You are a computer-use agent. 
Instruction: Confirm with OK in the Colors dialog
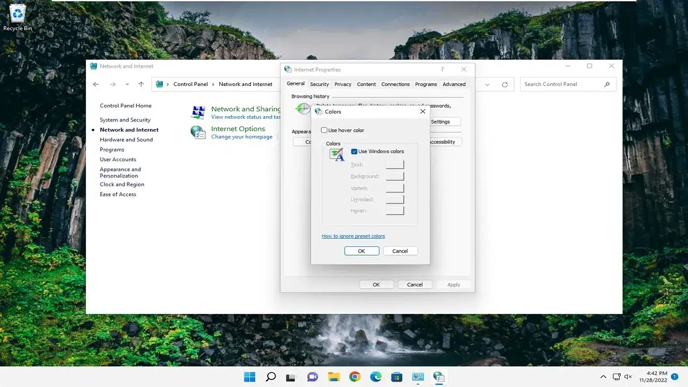361,250
